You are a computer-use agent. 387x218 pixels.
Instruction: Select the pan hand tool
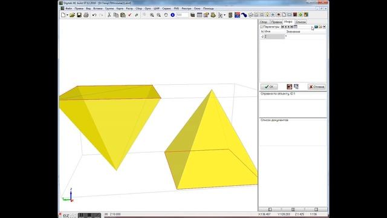tap(166, 15)
